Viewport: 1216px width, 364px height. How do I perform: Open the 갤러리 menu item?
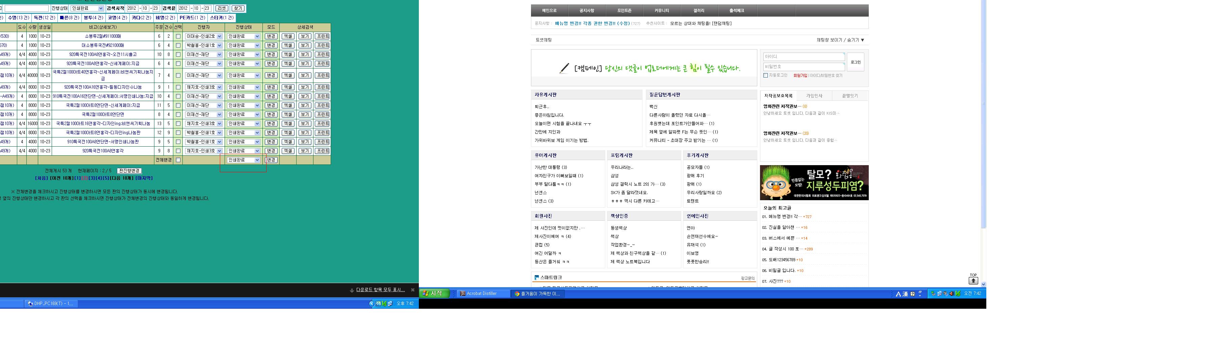699,10
